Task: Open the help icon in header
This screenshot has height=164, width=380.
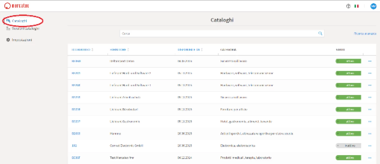Action: tap(348, 6)
